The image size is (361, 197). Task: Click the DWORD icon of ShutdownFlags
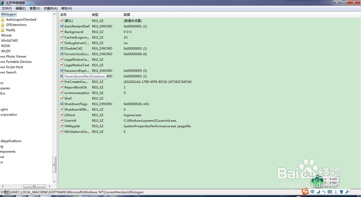pos(61,104)
